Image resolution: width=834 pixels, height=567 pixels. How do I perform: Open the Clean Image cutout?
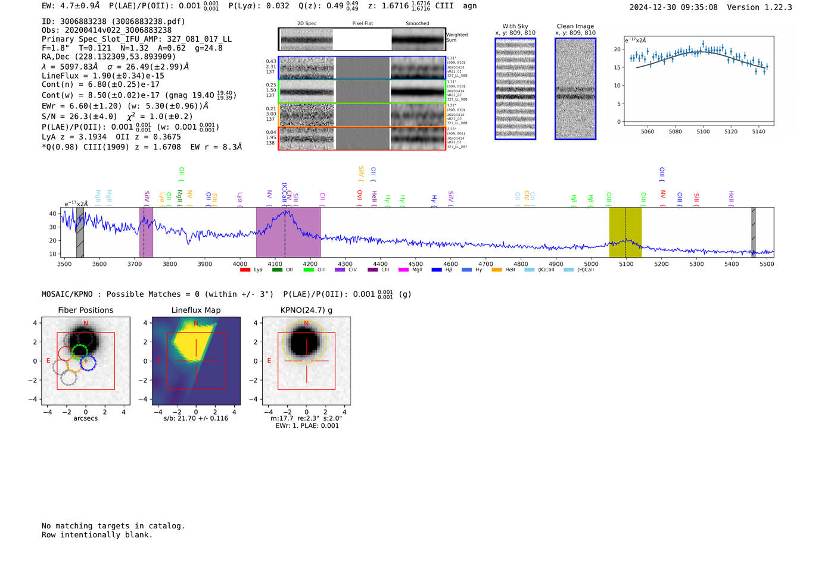point(575,89)
